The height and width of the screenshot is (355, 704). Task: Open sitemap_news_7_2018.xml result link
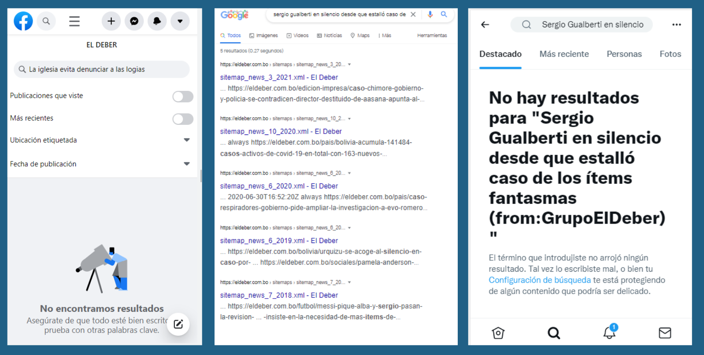[279, 295]
